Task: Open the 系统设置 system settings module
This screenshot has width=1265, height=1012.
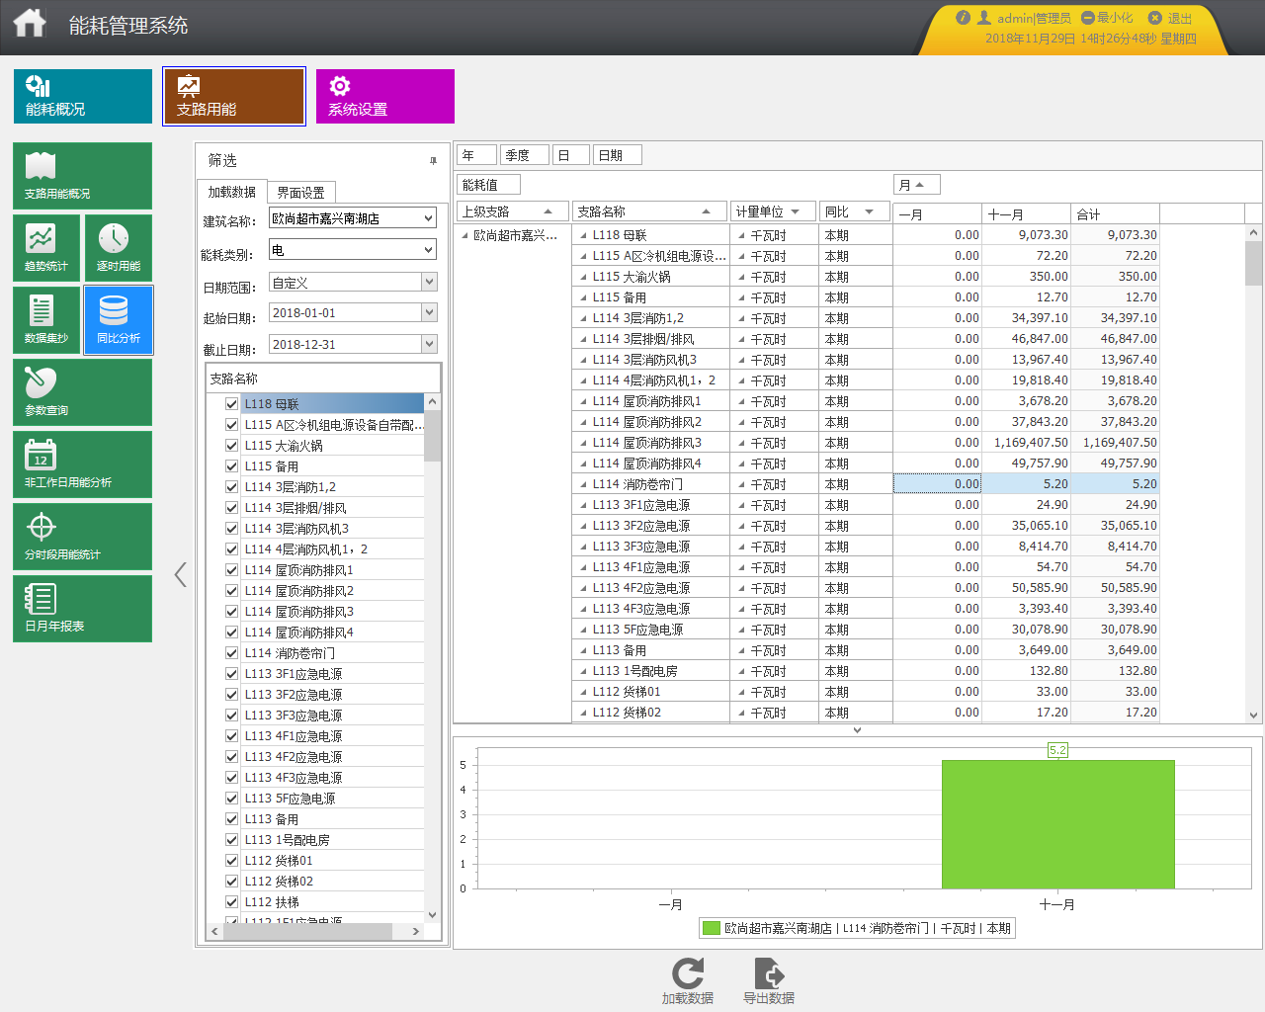Action: click(x=384, y=96)
